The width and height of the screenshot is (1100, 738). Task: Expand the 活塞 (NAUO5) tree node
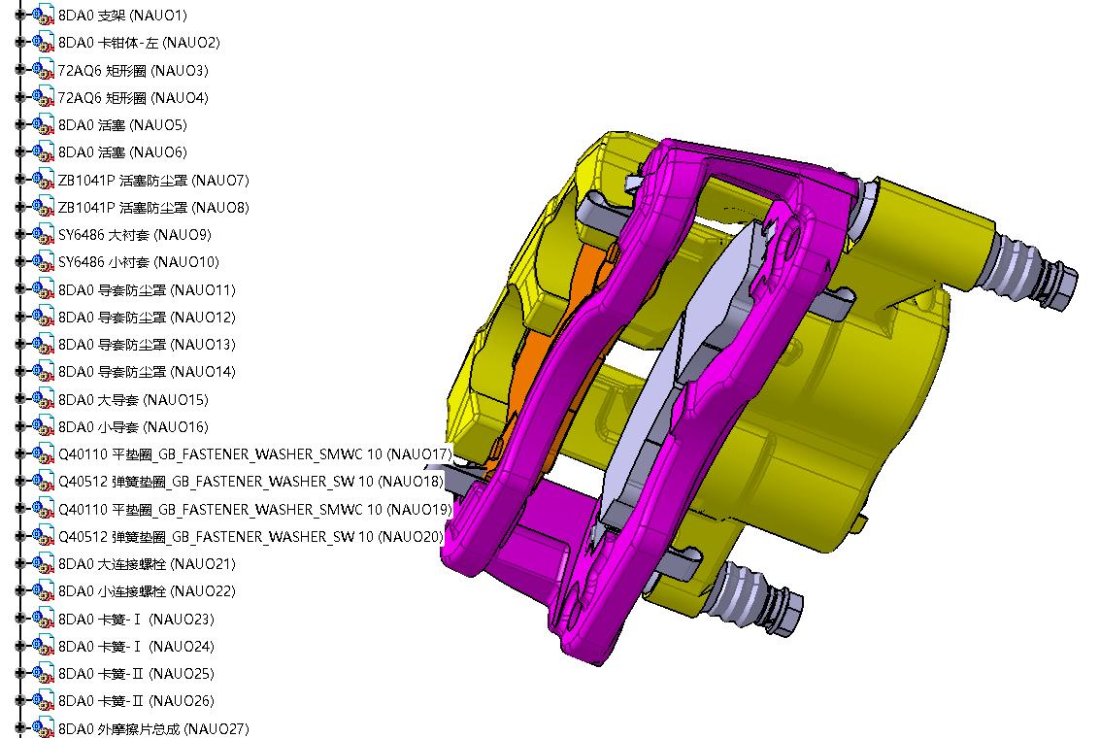click(x=19, y=125)
